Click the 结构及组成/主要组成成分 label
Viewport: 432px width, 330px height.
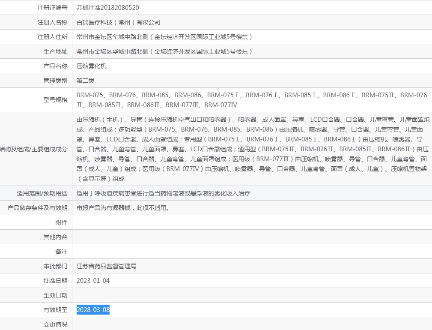click(34, 149)
